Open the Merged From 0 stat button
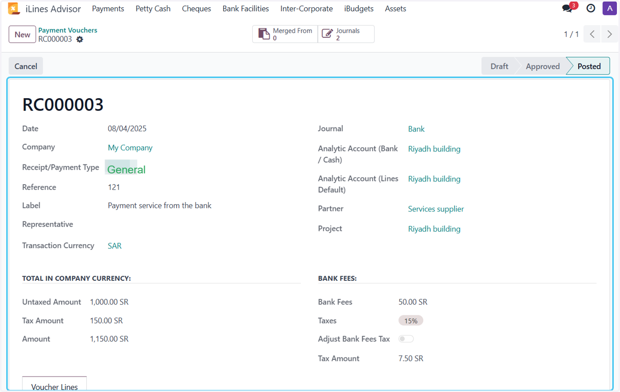 [285, 34]
